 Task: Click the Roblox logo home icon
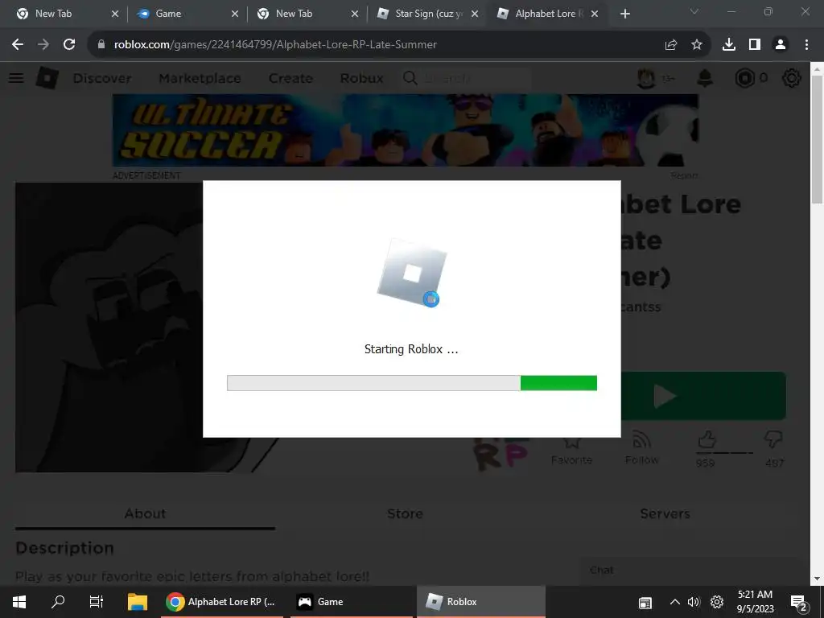(47, 78)
